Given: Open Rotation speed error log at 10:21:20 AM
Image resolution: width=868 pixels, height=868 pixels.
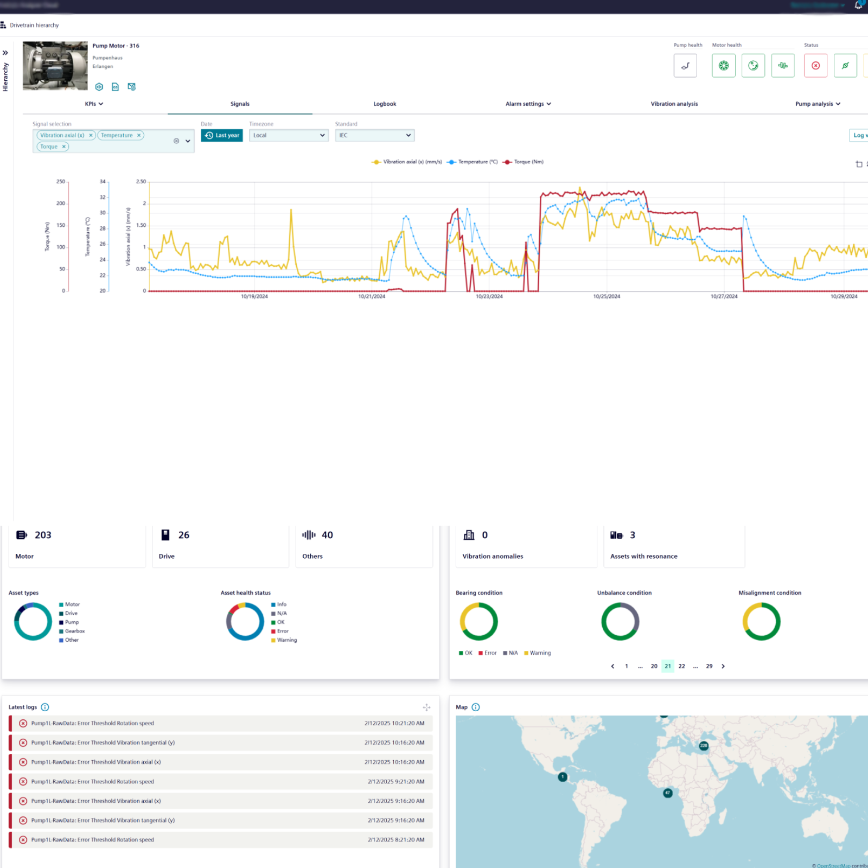Looking at the screenshot, I should [221, 724].
